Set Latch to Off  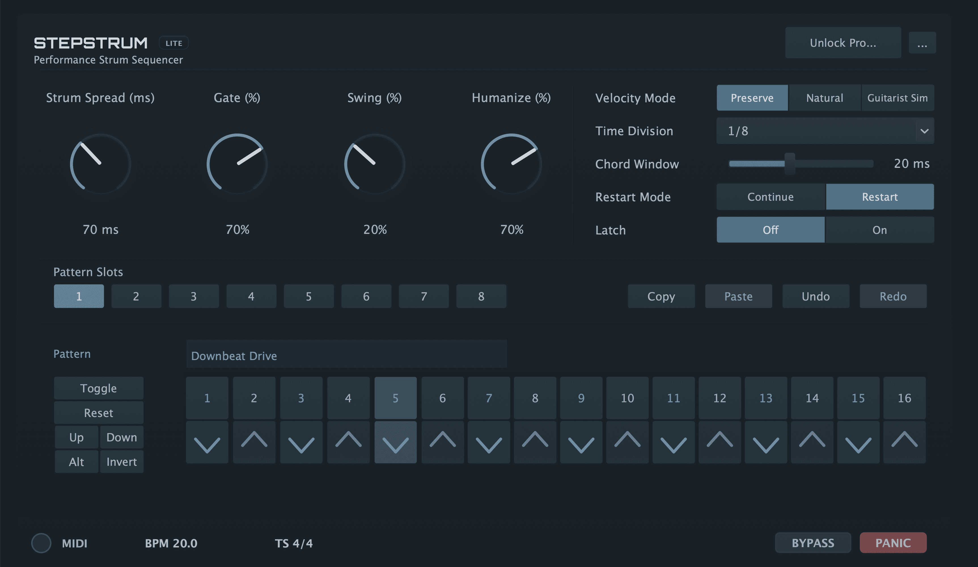770,230
